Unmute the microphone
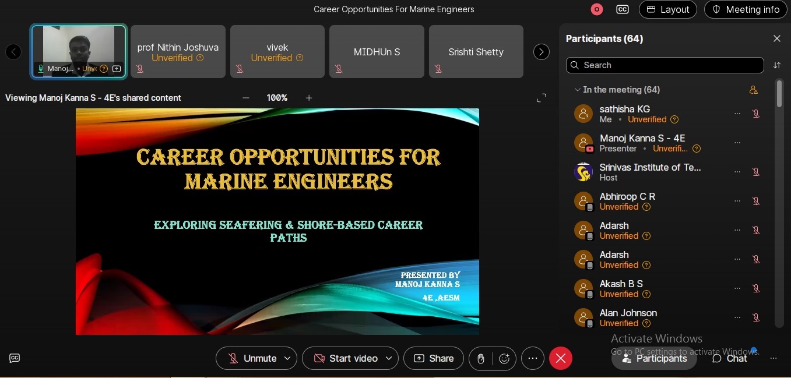 click(252, 358)
